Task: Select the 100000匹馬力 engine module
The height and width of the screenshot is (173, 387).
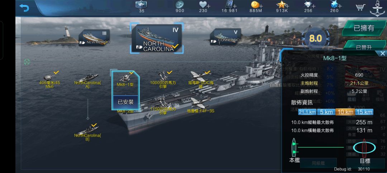Action: [x=163, y=79]
